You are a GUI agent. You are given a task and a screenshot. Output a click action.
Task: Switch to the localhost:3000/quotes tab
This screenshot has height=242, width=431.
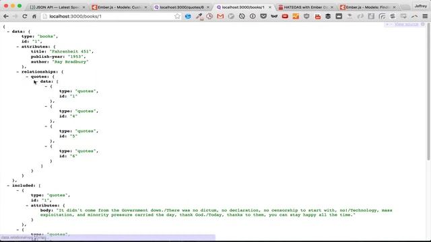[x=181, y=7]
